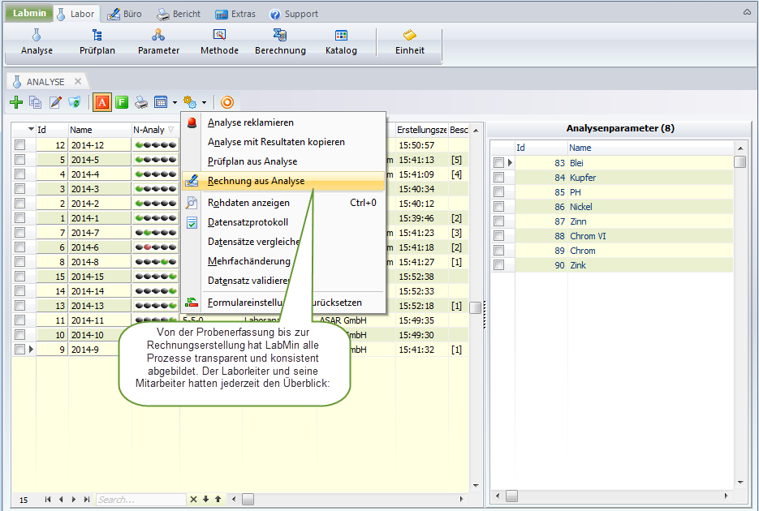759x511 pixels.
Task: Open the column chooser triangle before Id
Action: point(31,129)
